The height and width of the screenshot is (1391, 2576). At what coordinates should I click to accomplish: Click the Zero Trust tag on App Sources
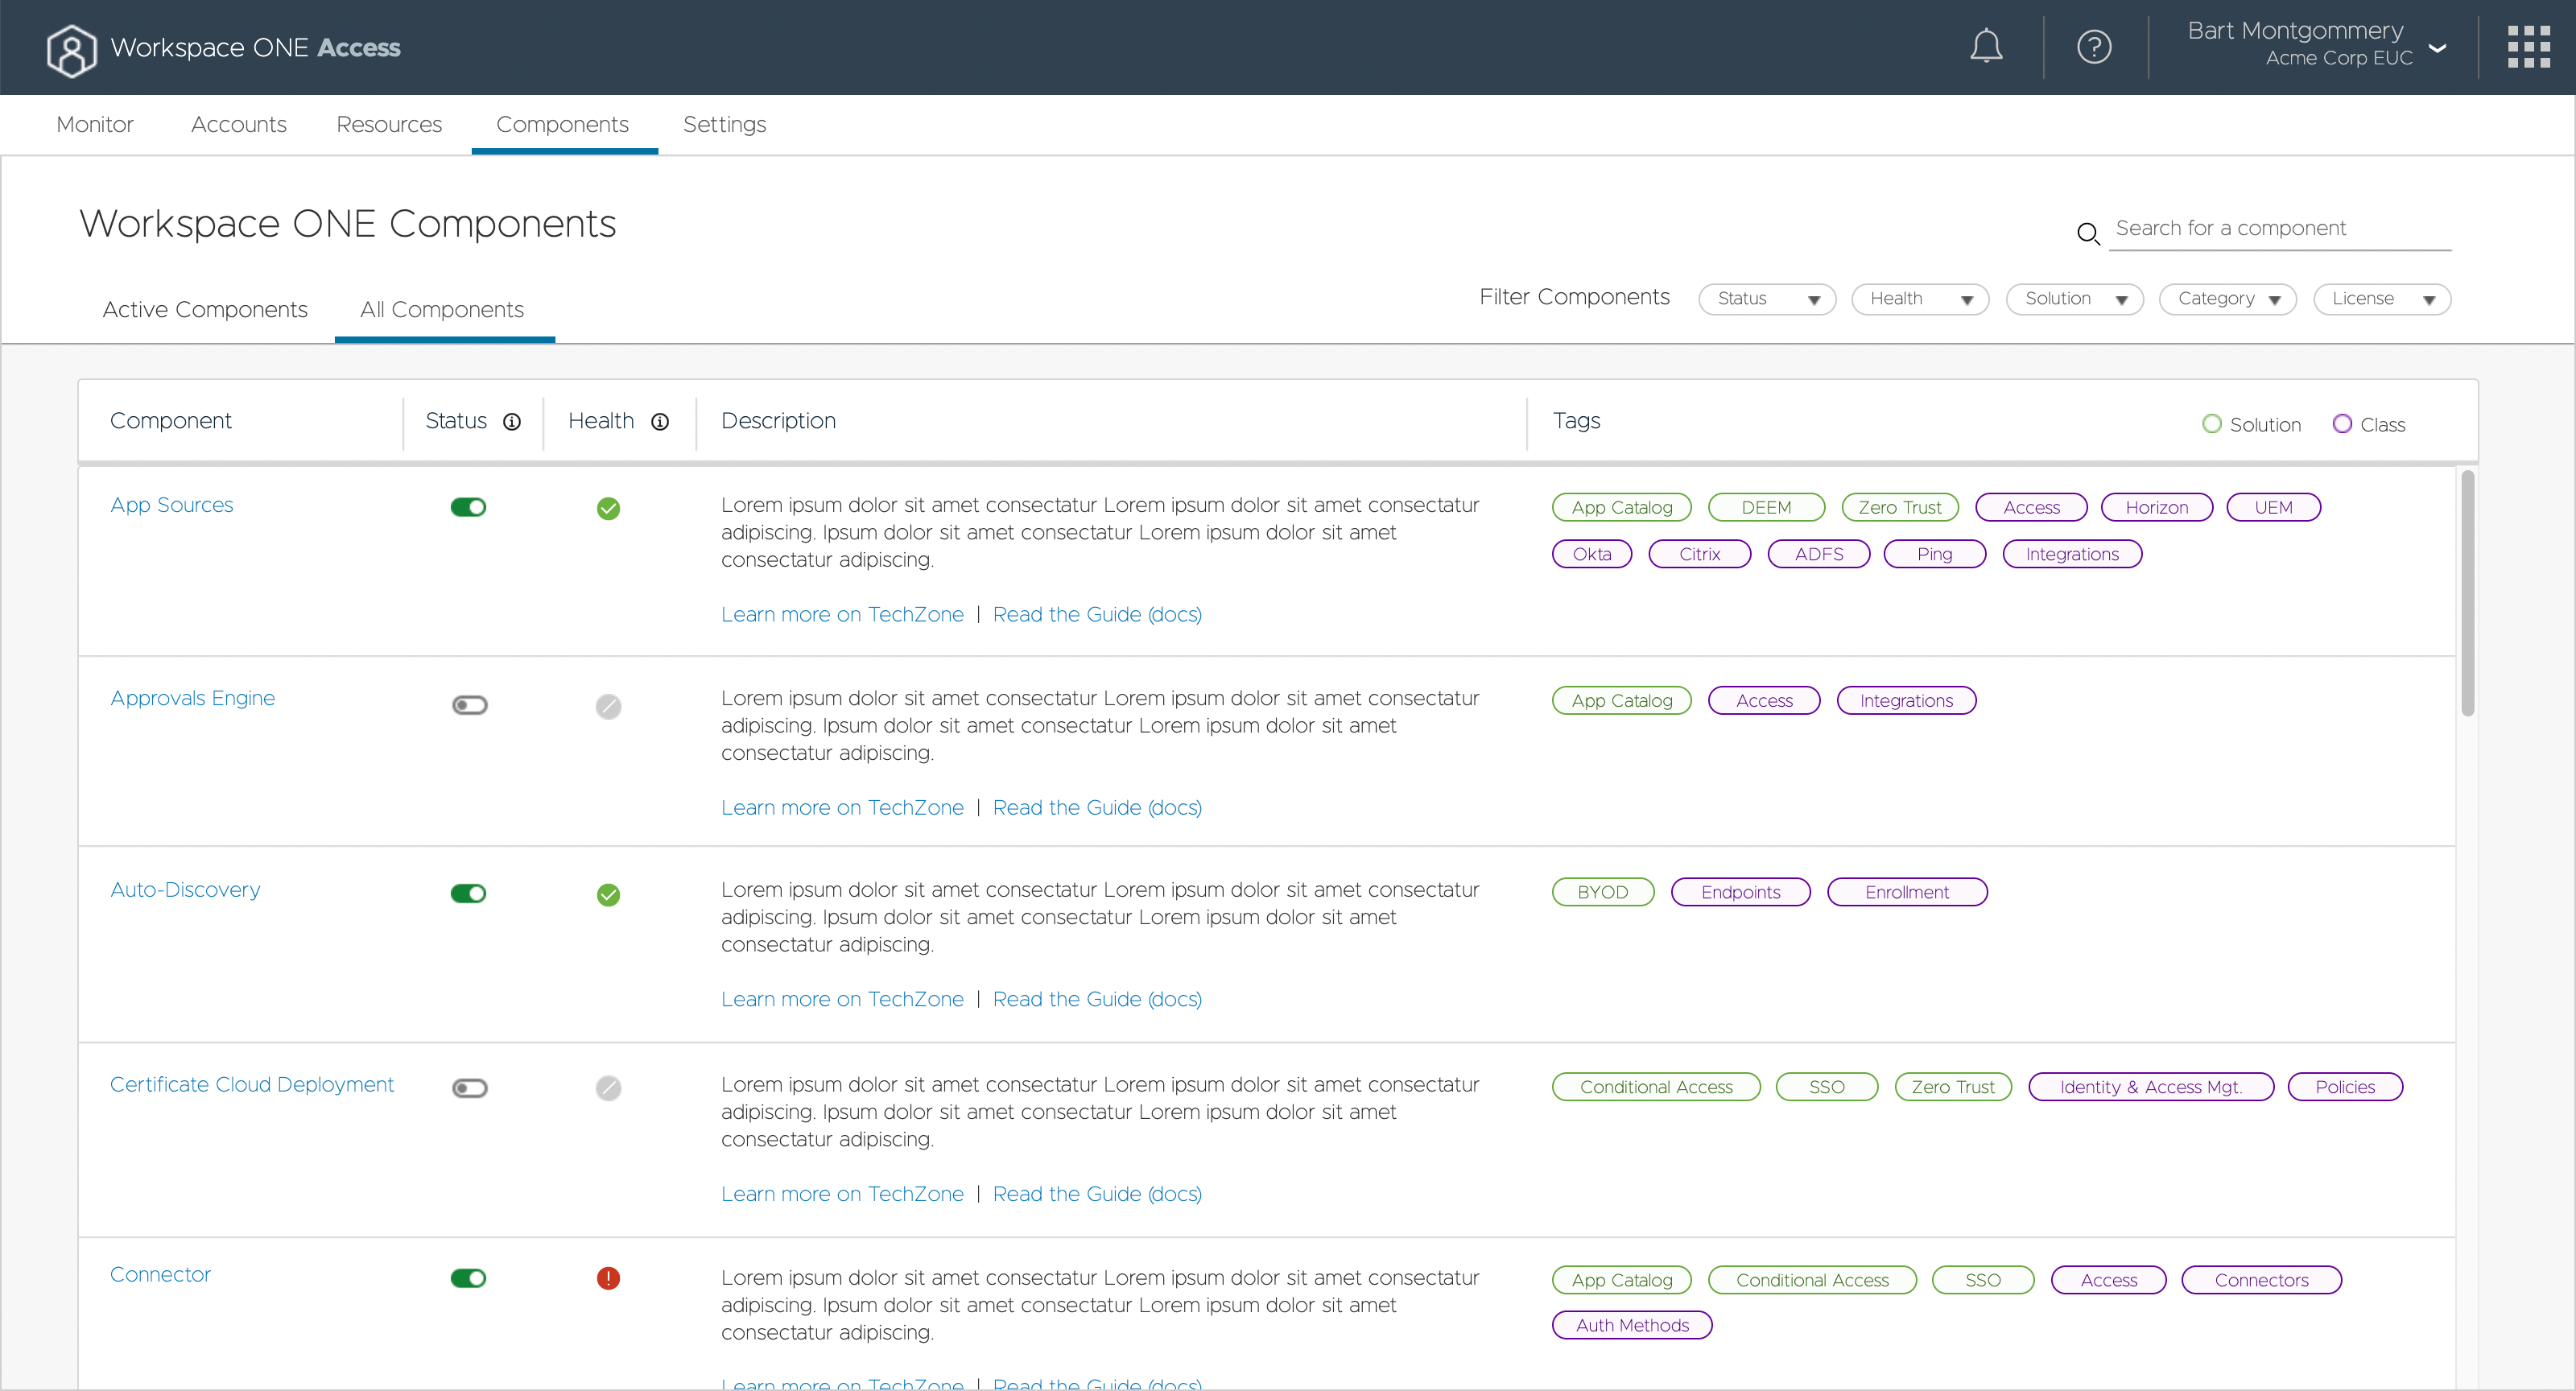tap(1899, 507)
